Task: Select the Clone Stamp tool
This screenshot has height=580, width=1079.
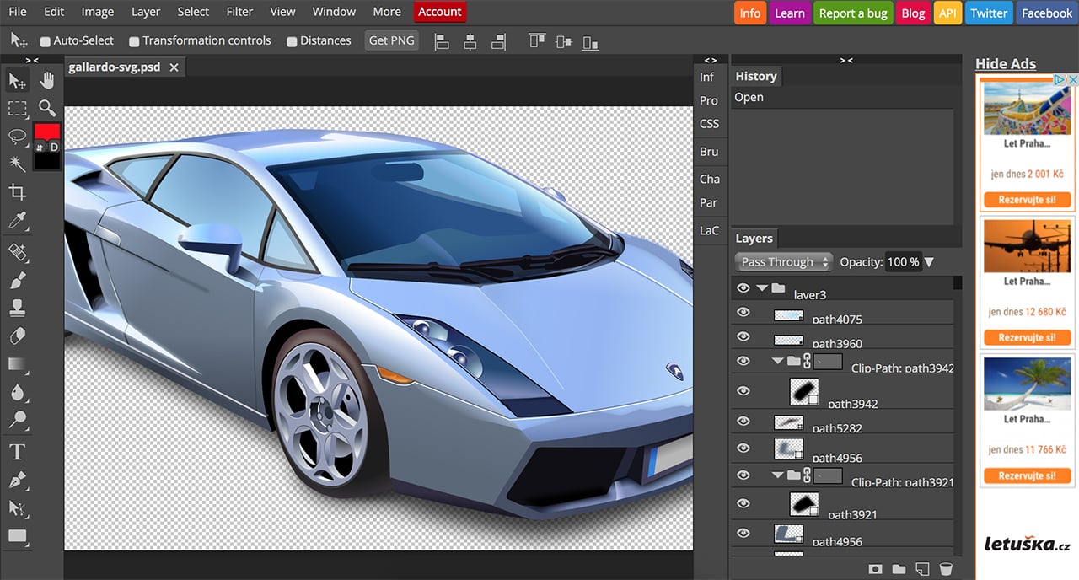Action: (x=17, y=308)
